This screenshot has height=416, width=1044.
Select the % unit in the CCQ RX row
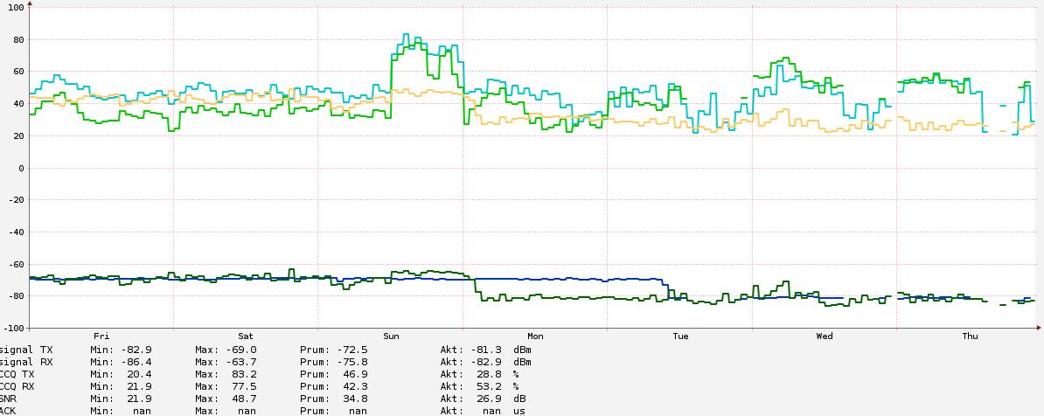(x=516, y=386)
